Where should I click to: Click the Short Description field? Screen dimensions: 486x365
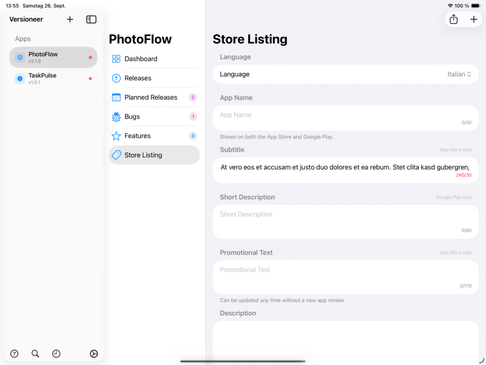click(346, 221)
